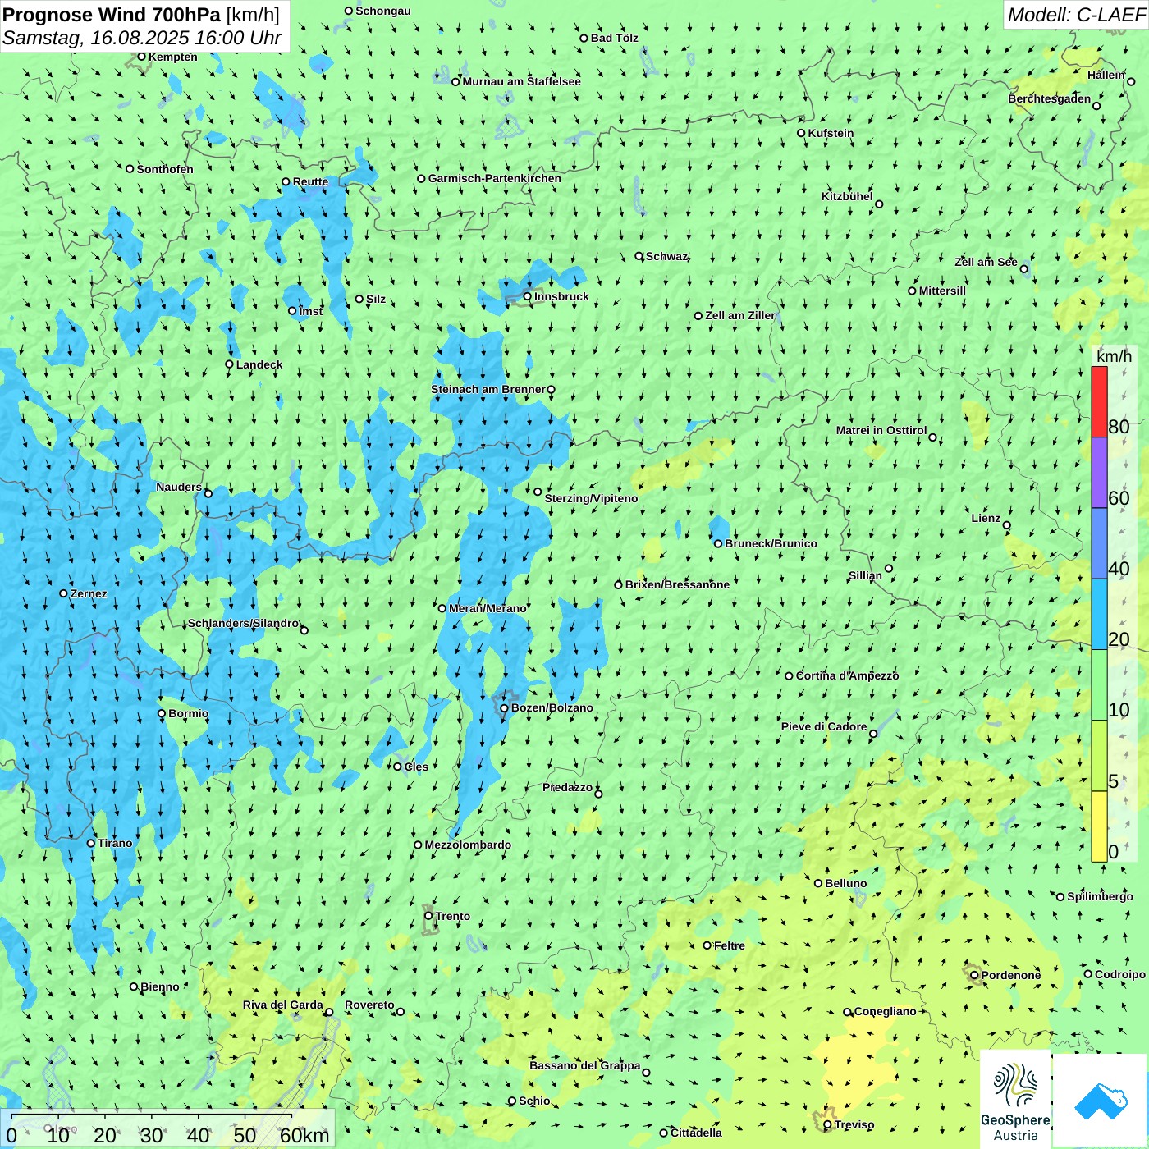Click the Predazzo location marker
The image size is (1149, 1149).
(598, 794)
